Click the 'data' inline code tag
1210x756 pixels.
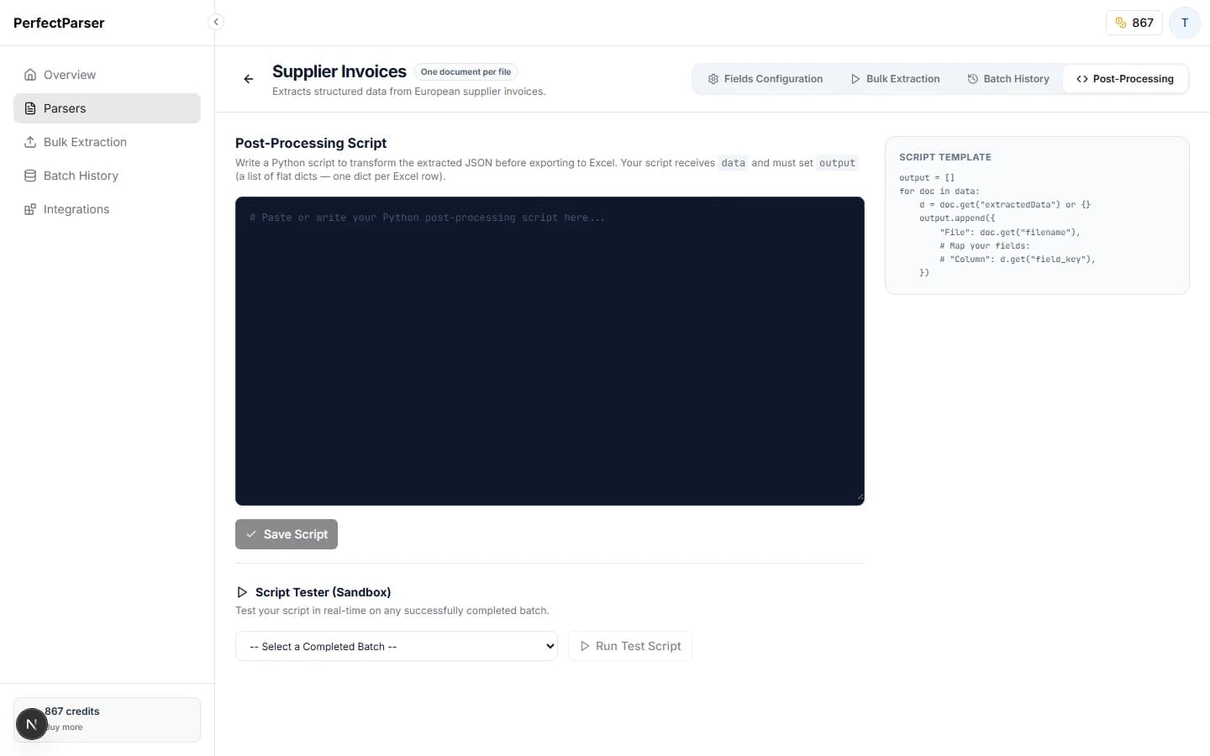click(734, 163)
